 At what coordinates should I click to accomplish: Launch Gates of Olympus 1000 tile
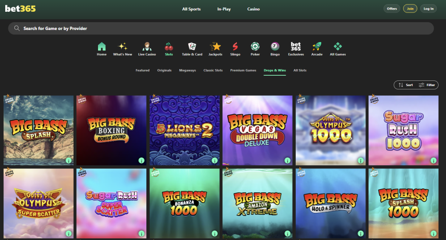[331, 130]
